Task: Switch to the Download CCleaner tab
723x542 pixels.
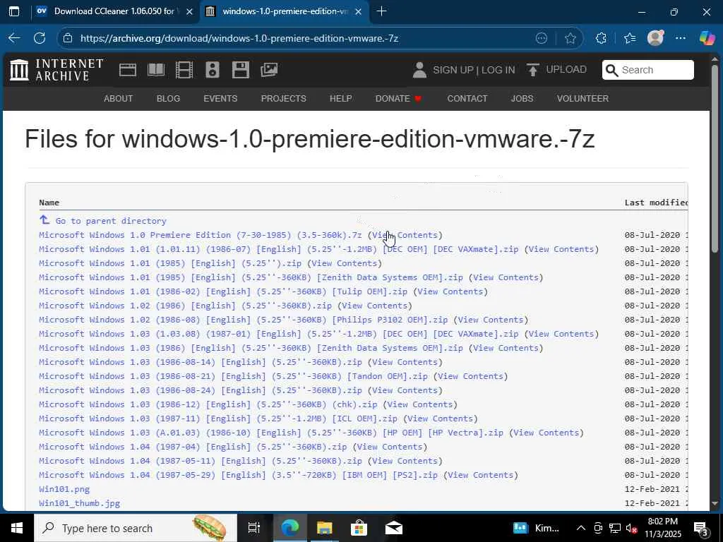Action: (114, 11)
